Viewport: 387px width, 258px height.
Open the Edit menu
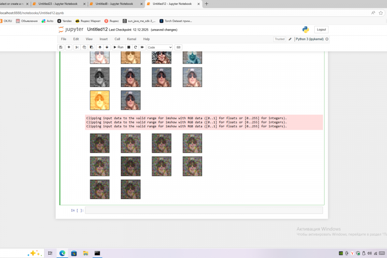(76, 39)
